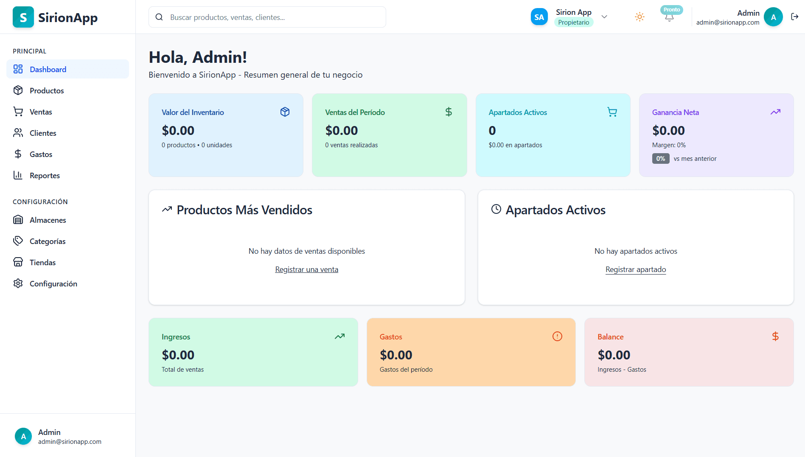
Task: Click the Admin profile at sidebar bottom
Action: [58, 436]
